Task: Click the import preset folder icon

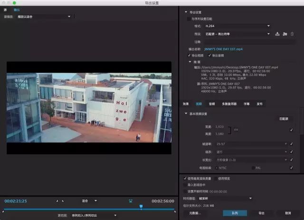Action: tap(285, 34)
